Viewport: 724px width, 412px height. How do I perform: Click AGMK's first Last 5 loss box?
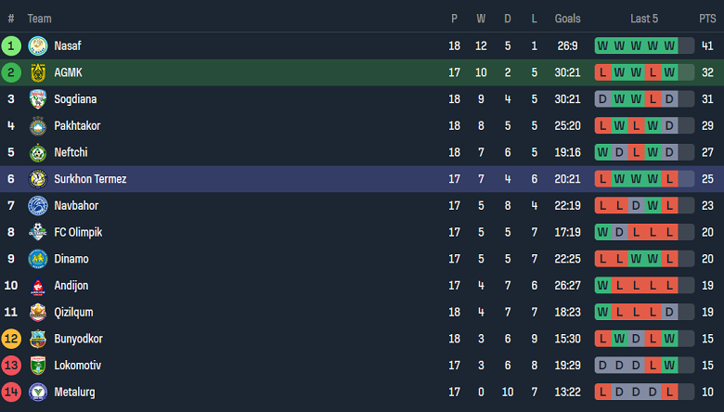coord(603,72)
